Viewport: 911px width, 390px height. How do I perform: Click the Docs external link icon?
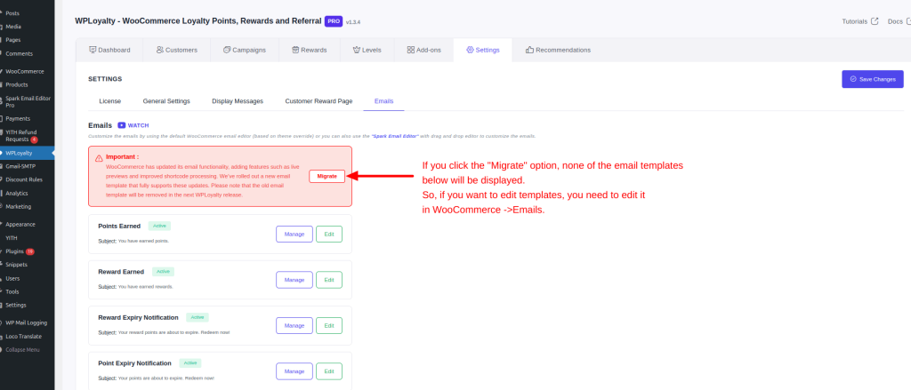pyautogui.click(x=908, y=21)
